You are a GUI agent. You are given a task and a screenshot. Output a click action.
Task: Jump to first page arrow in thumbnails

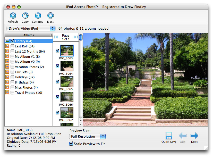(x=56, y=37)
